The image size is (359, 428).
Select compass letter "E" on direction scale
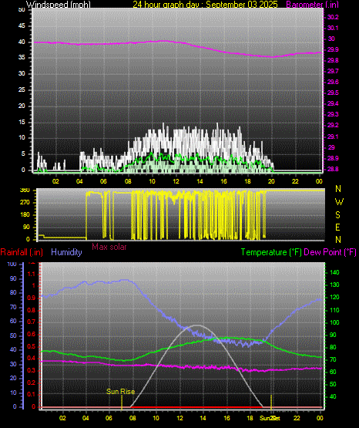(337, 227)
